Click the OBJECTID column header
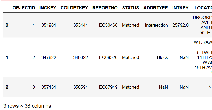This screenshot has width=212, height=110. pos(24,8)
